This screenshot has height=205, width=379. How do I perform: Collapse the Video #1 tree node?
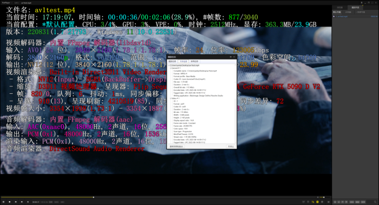coord(171,98)
